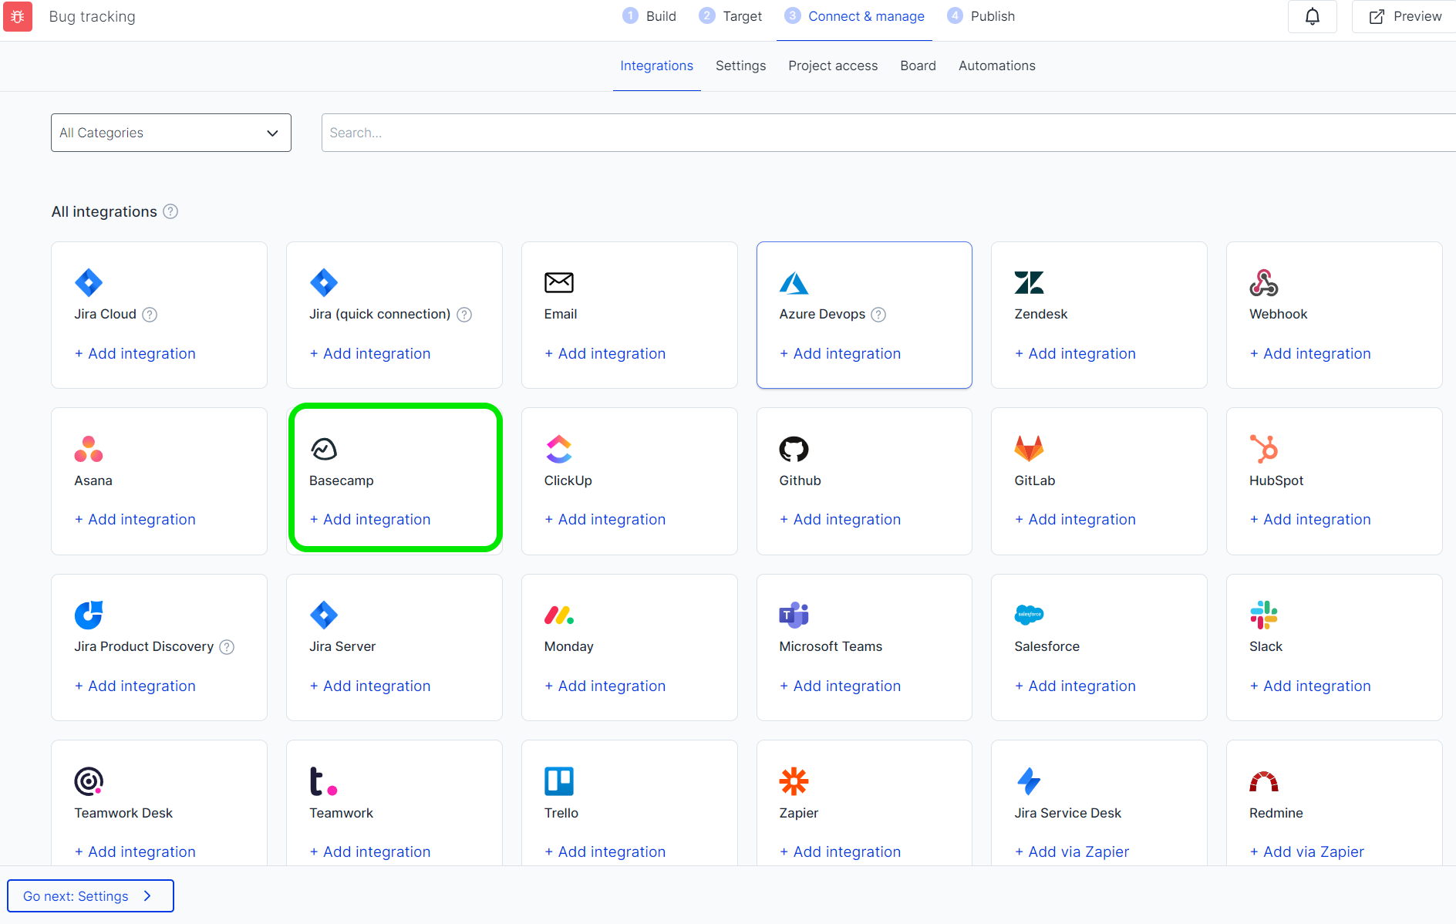The image size is (1456, 924).
Task: Click the GitLab card title text
Action: tap(1034, 481)
